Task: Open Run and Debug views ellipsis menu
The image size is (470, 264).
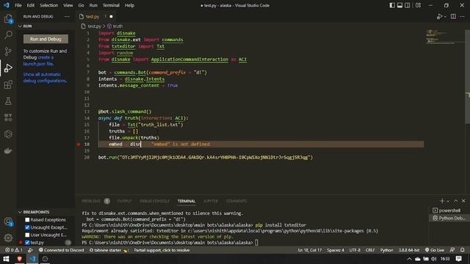Action: (67, 16)
